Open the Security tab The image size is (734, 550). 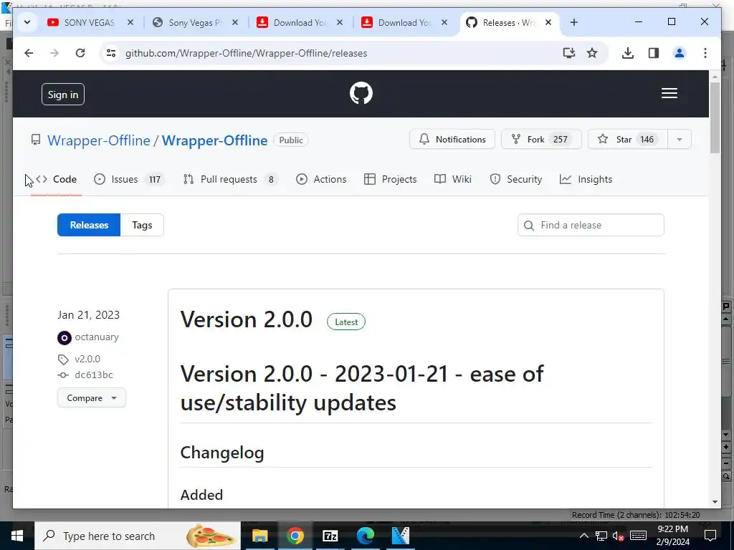point(516,179)
